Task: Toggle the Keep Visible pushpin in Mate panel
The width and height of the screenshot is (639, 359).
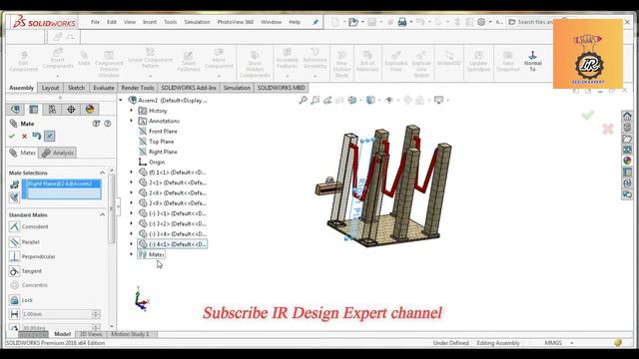Action: point(50,136)
